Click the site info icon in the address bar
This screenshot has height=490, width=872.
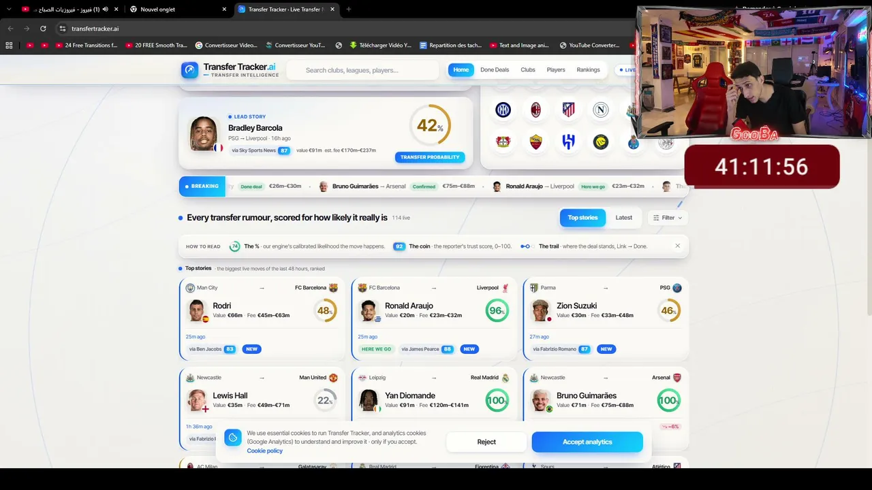[x=62, y=29]
